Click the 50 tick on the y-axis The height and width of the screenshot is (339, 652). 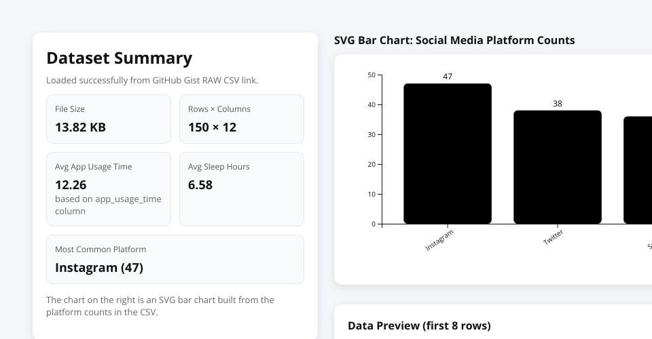[x=371, y=75]
